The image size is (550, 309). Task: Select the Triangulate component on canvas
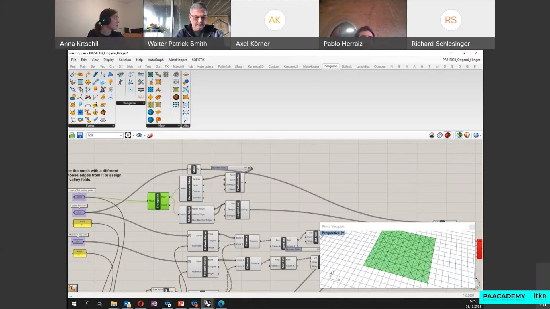(158, 201)
